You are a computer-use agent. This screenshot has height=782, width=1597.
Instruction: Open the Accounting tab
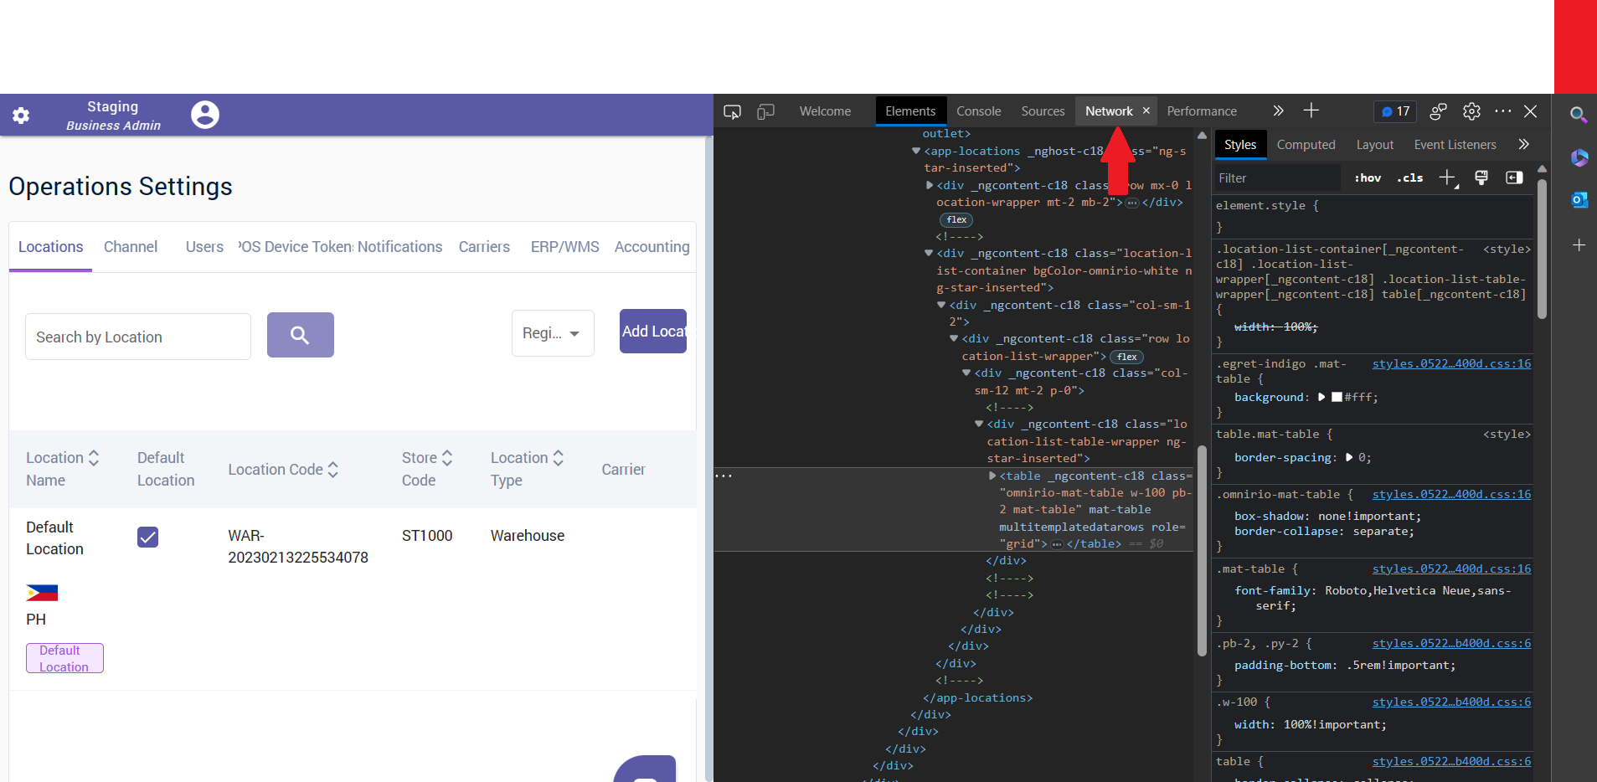click(x=652, y=247)
